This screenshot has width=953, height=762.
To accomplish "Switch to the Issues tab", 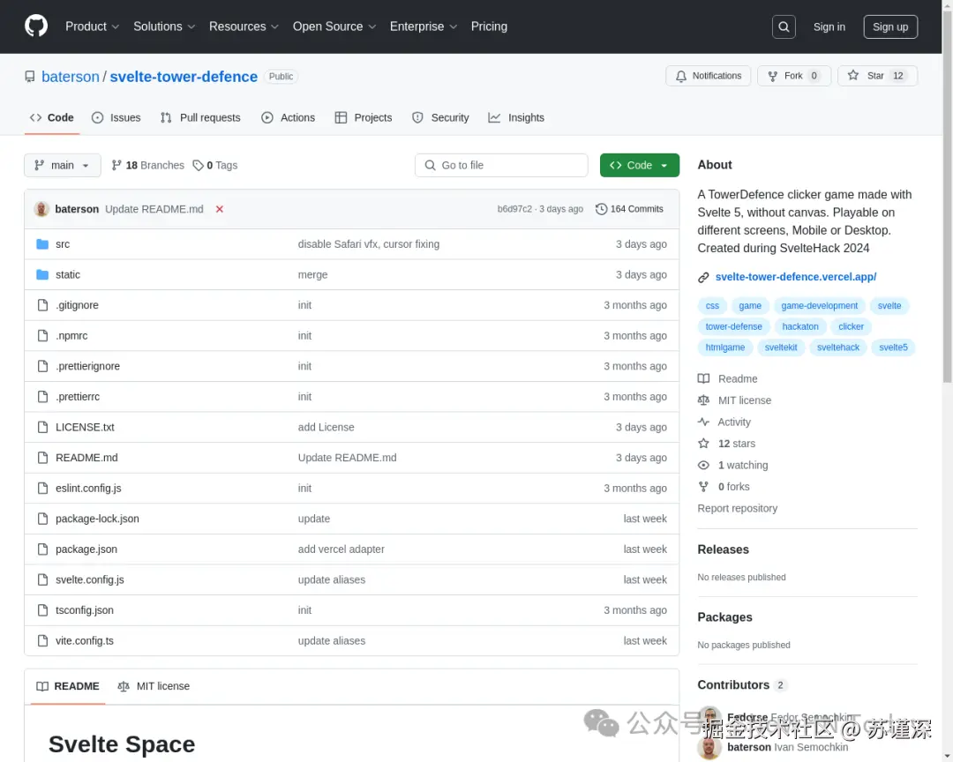I will [x=116, y=118].
